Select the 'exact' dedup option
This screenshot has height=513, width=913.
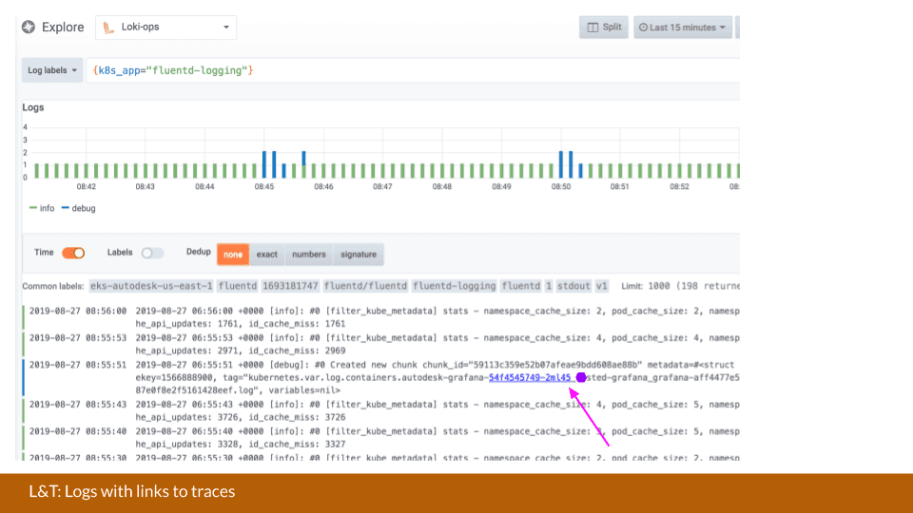[266, 255]
